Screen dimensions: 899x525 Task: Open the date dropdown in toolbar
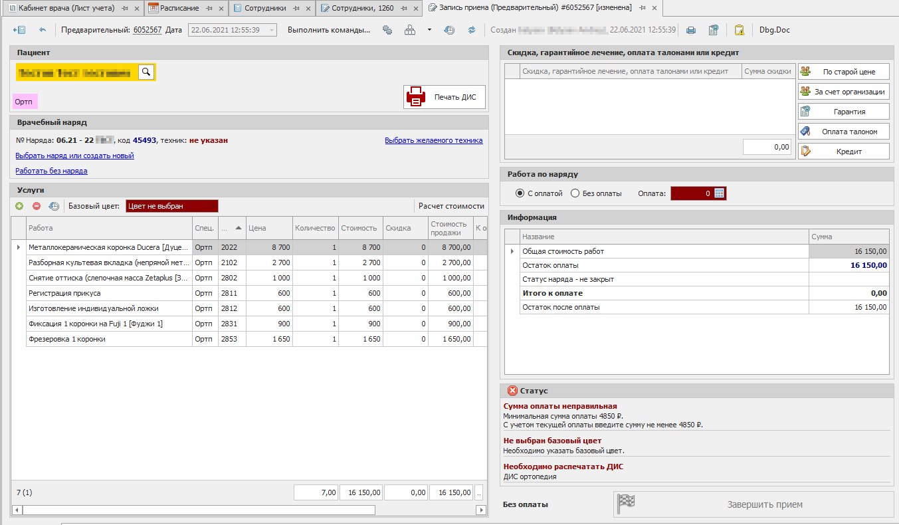point(272,30)
